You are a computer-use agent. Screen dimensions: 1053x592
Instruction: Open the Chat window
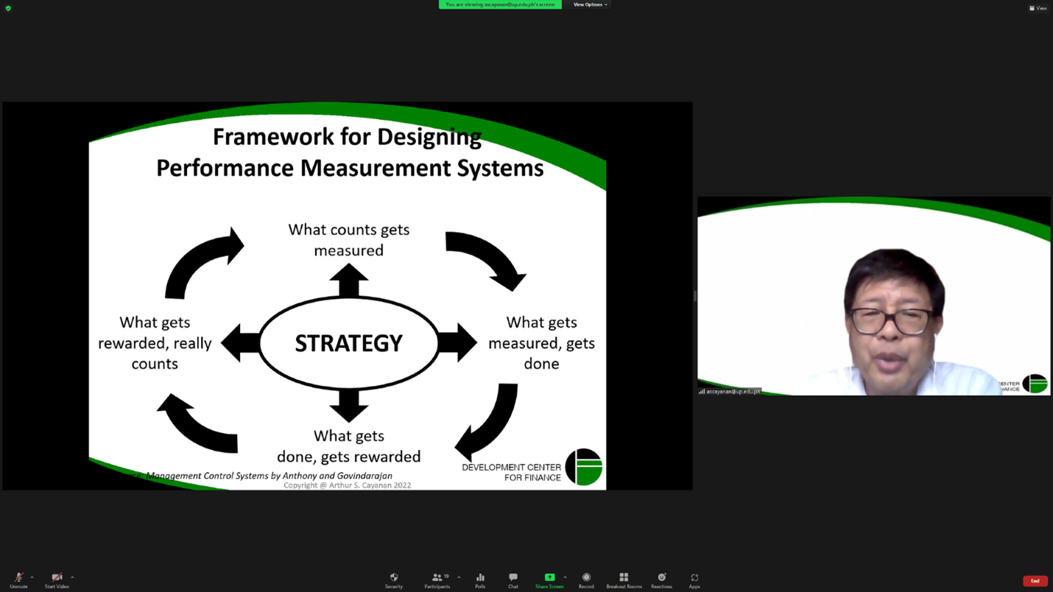(513, 580)
